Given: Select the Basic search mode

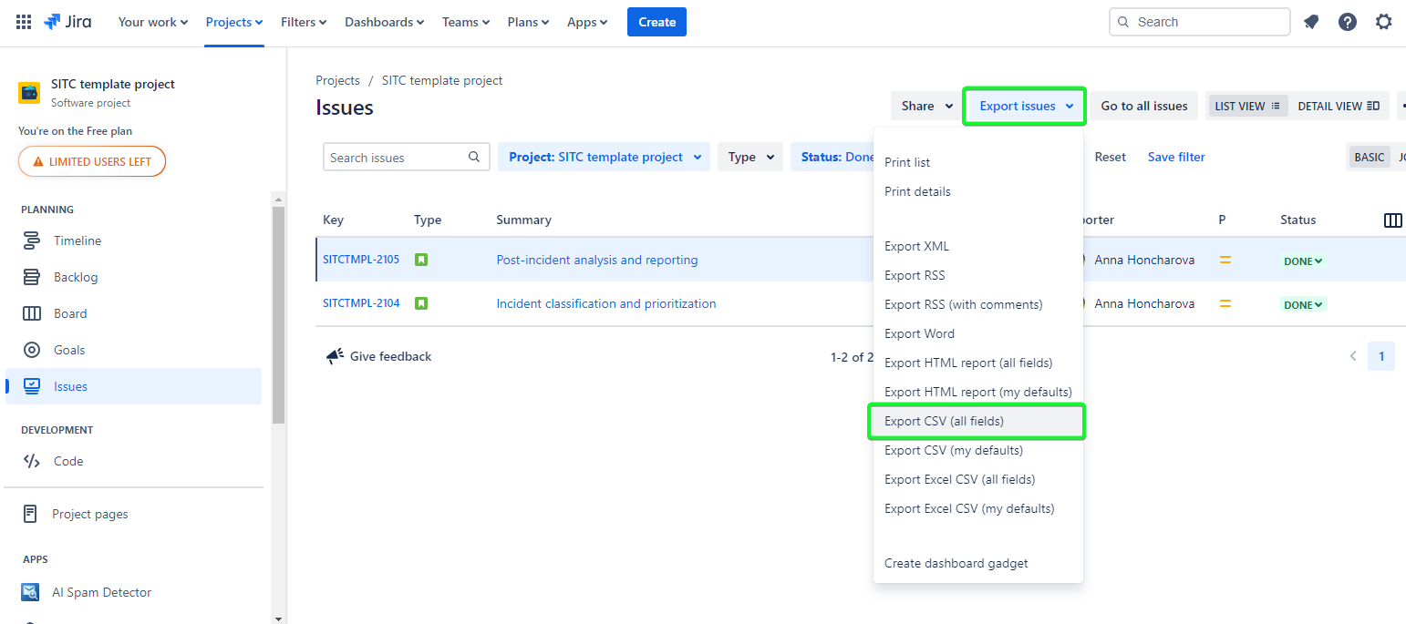Looking at the screenshot, I should [x=1369, y=158].
